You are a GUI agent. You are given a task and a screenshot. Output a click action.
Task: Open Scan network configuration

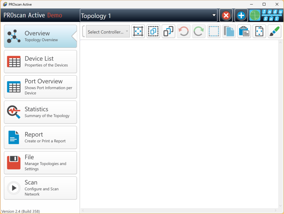[40, 188]
